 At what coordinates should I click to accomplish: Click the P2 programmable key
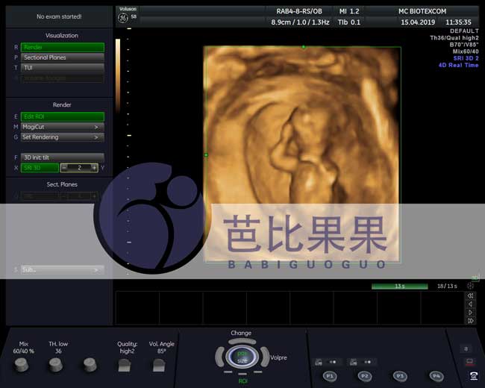[x=365, y=376]
